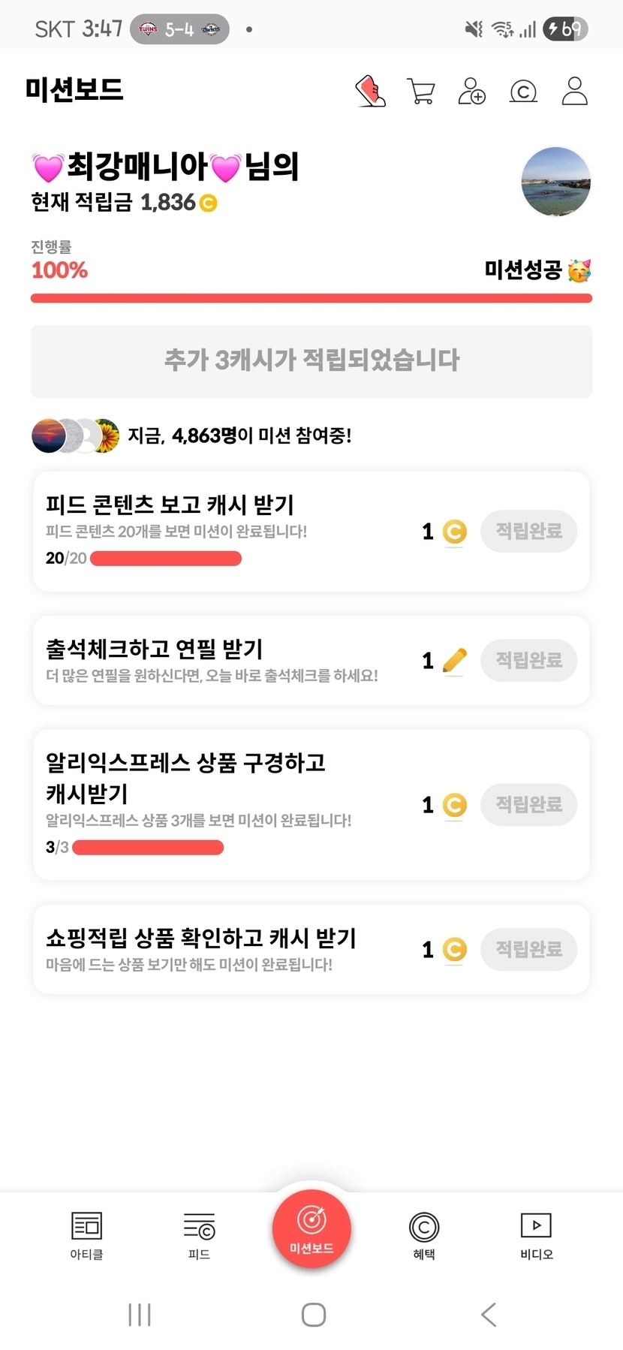Tap the invite friend icon
The width and height of the screenshot is (623, 1350).
(471, 92)
